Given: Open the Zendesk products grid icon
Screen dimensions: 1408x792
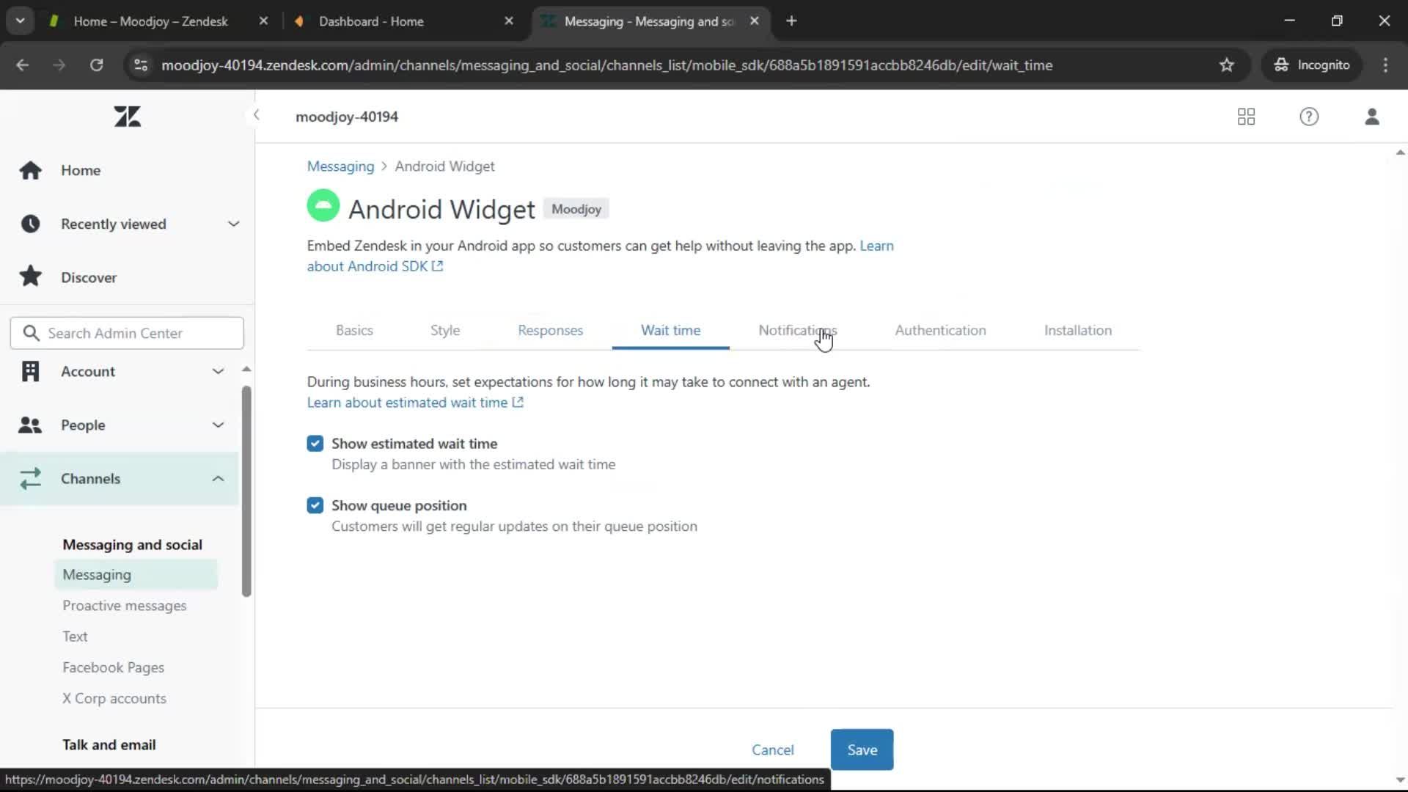Looking at the screenshot, I should [x=1246, y=117].
